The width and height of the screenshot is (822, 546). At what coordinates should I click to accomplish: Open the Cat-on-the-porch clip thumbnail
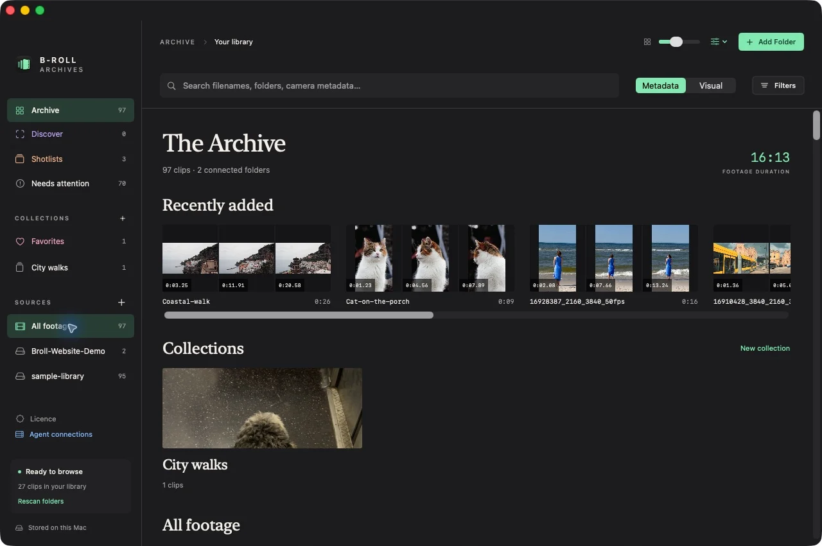pyautogui.click(x=430, y=258)
